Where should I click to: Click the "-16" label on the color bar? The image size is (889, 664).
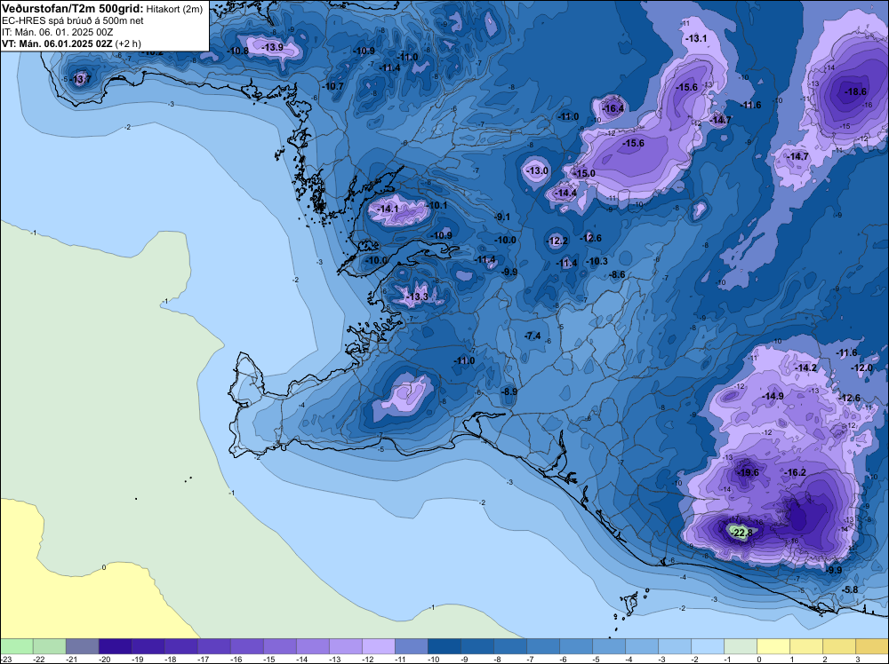click(x=236, y=659)
